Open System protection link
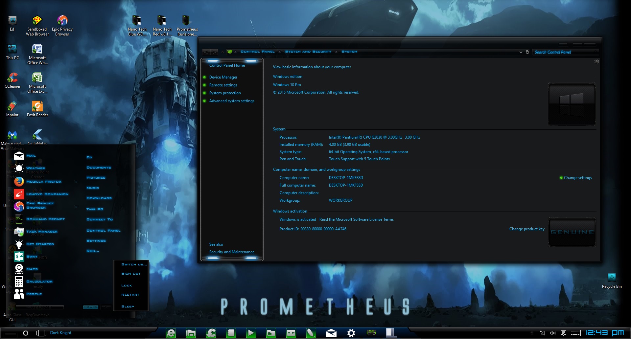 [x=225, y=93]
